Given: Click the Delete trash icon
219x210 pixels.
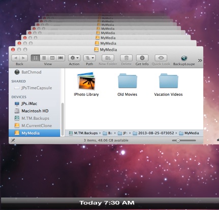Looking at the screenshot, I should click(x=126, y=58).
